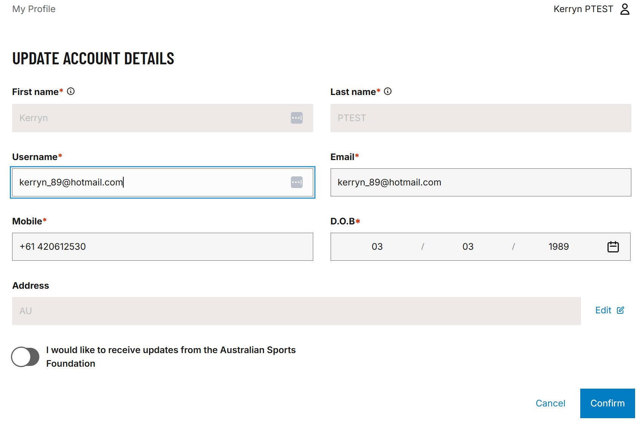This screenshot has height=428, width=637.
Task: Select the month value 03 in D.O.B
Action: (x=468, y=247)
